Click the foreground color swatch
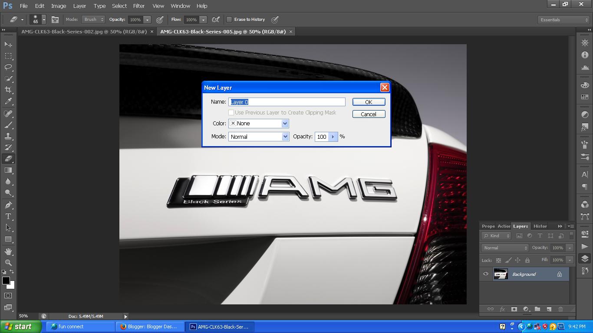593x333 pixels. pos(6,281)
